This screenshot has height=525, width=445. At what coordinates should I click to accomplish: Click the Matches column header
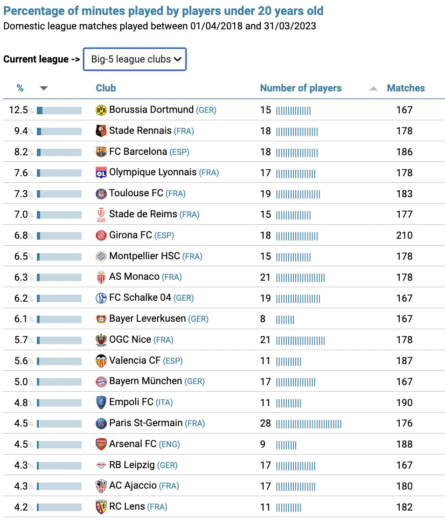pos(406,88)
